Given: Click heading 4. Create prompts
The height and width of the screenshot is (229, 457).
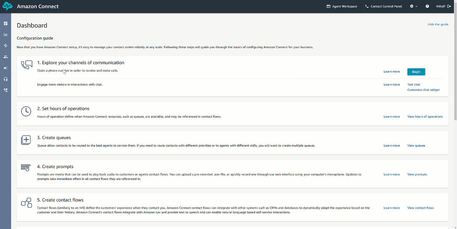Looking at the screenshot, I should click(55, 167).
